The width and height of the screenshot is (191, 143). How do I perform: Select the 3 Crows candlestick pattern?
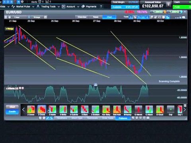(x=42, y=110)
